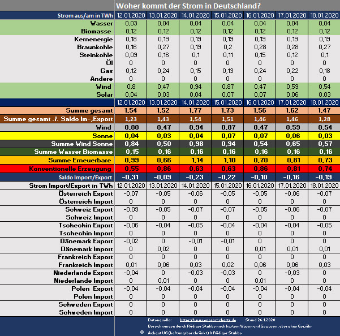Select the 'Steinkohle' row label

[x=94, y=54]
